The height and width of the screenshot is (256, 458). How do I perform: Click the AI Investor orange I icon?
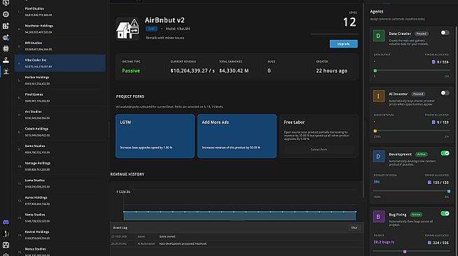pos(379,97)
